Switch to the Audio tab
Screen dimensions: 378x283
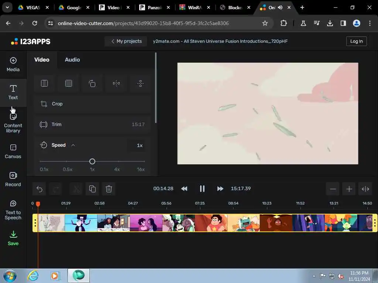tap(72, 60)
